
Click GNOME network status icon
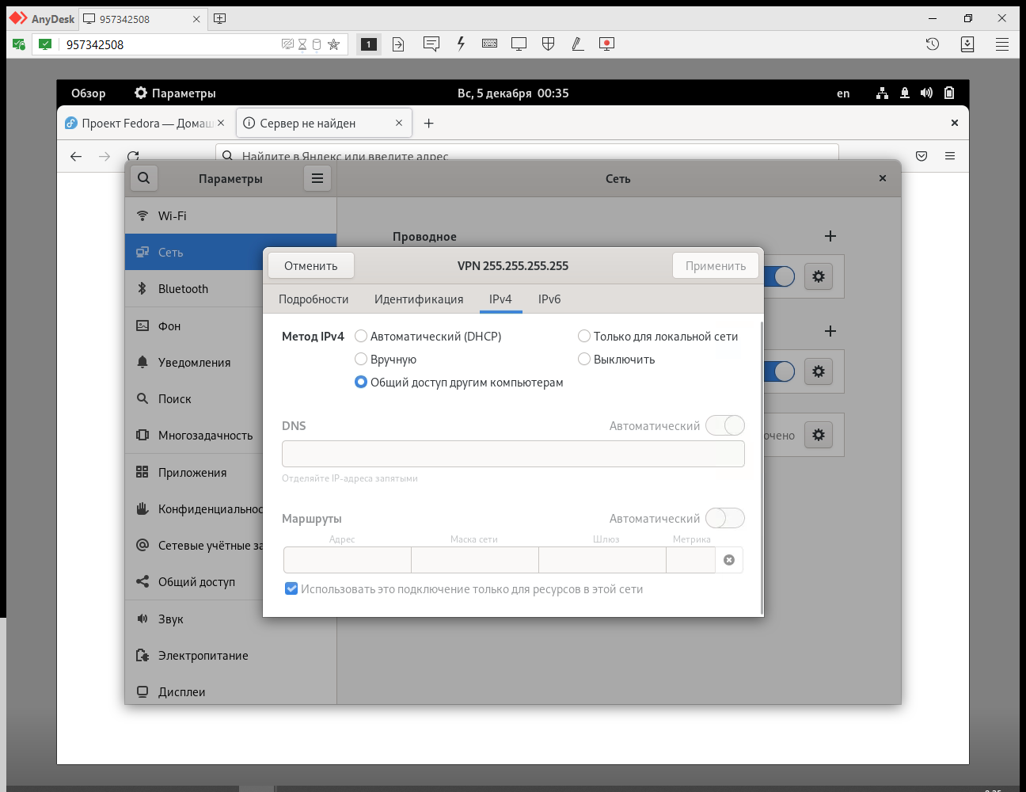tap(882, 93)
